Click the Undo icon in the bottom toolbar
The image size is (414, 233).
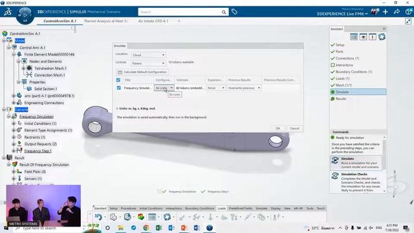tap(98, 217)
